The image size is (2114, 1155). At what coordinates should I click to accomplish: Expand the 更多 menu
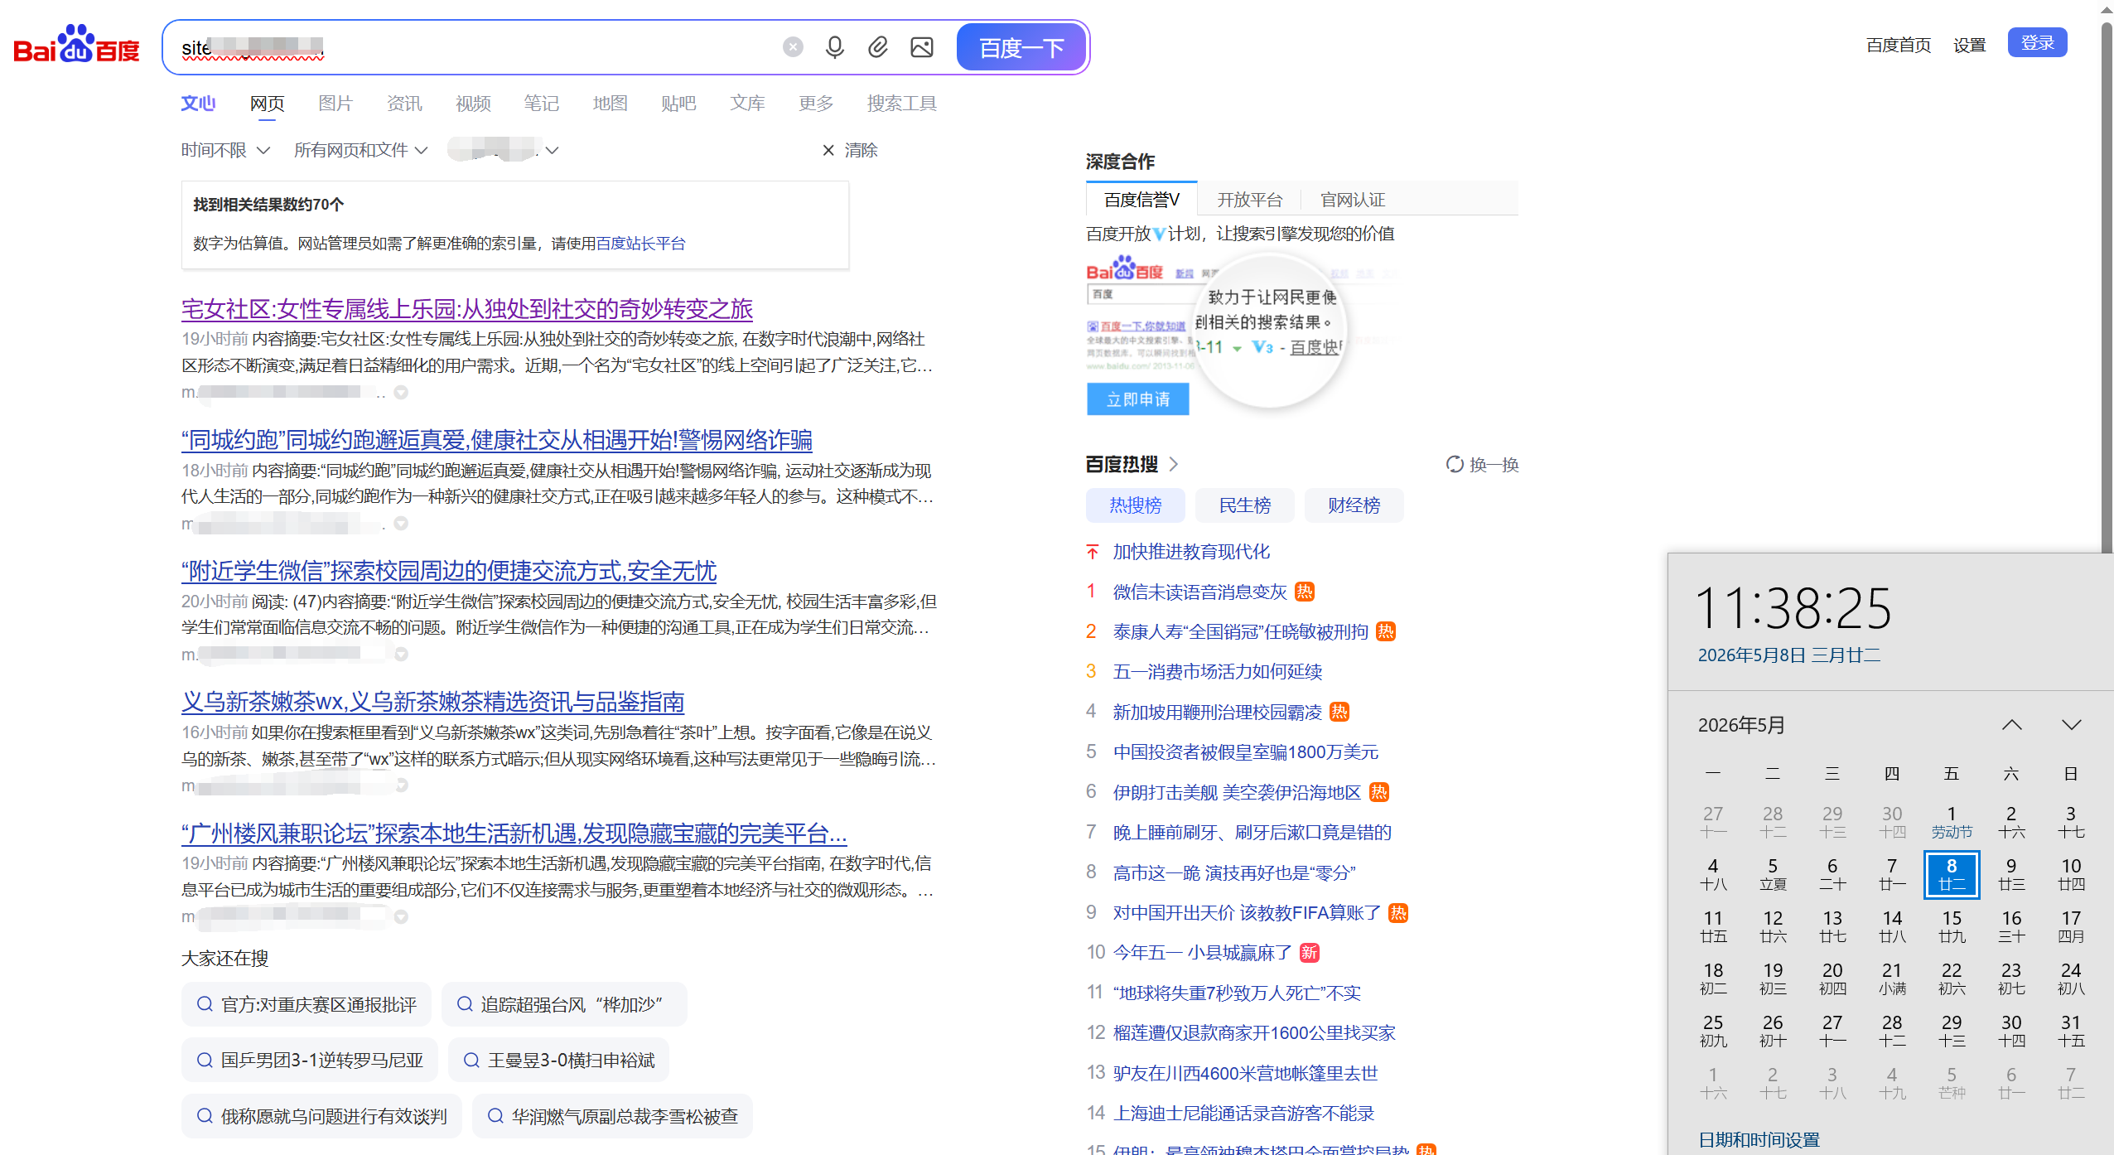(x=816, y=104)
